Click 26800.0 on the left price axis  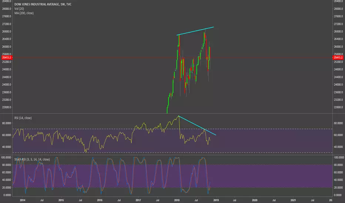pyautogui.click(x=7, y=31)
